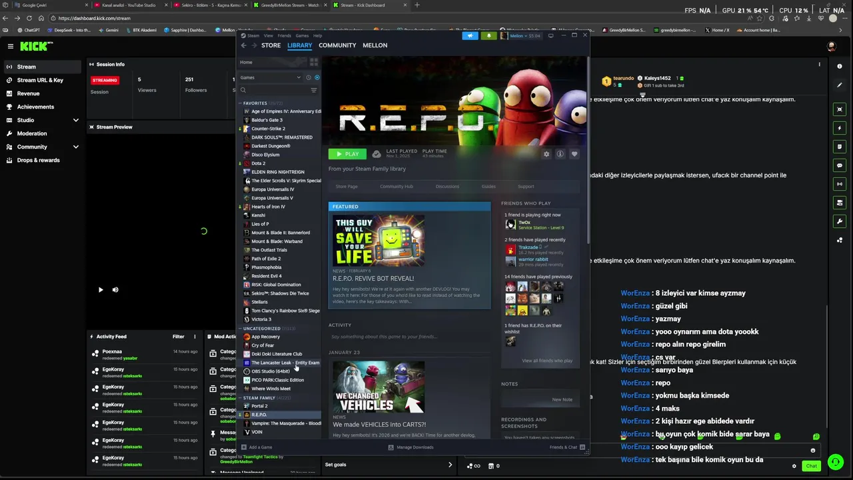Open Mellon account dropdown

click(520, 36)
